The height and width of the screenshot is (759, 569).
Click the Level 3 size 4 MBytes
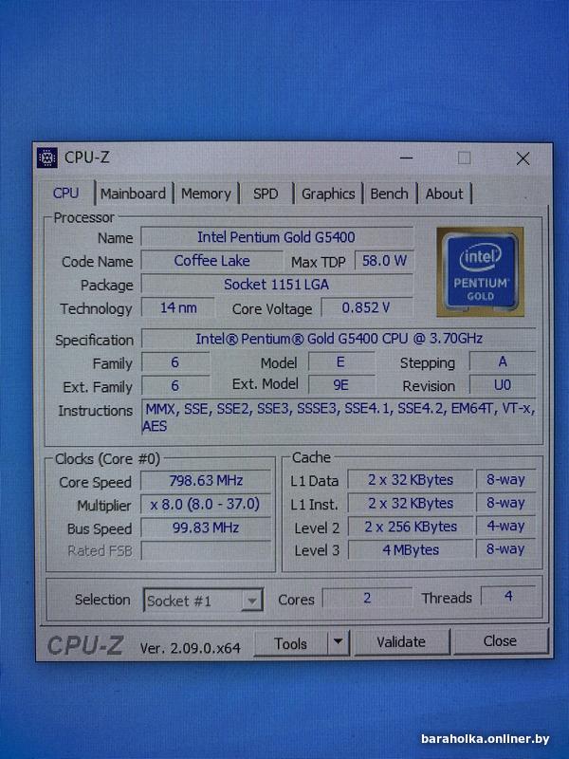pyautogui.click(x=411, y=550)
